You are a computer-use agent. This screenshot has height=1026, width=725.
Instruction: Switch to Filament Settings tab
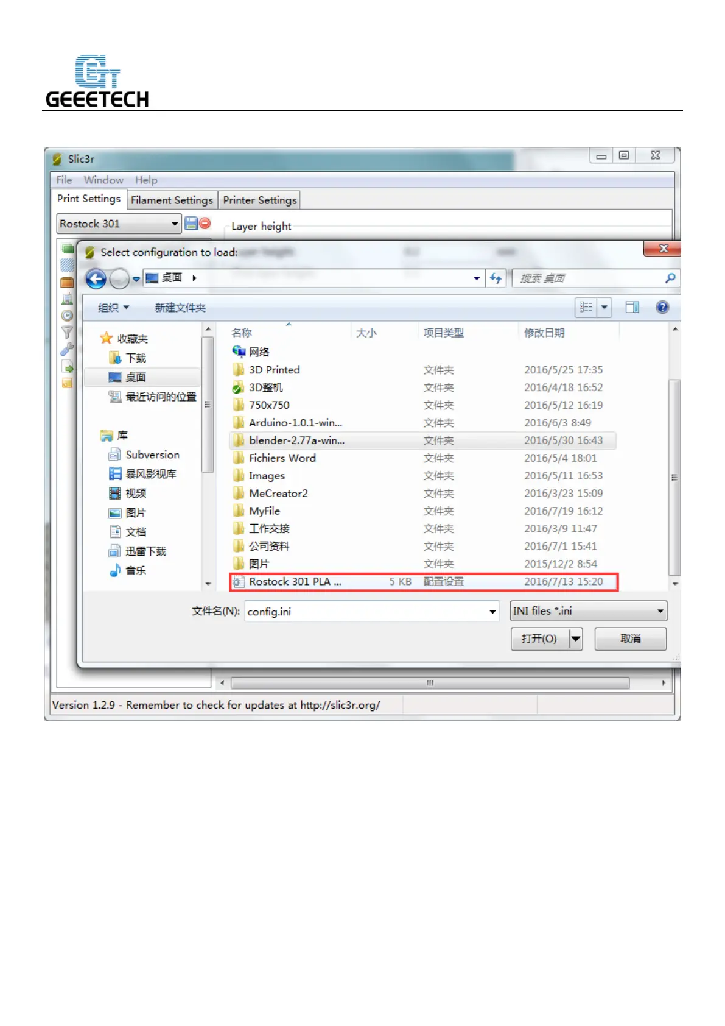tap(172, 200)
